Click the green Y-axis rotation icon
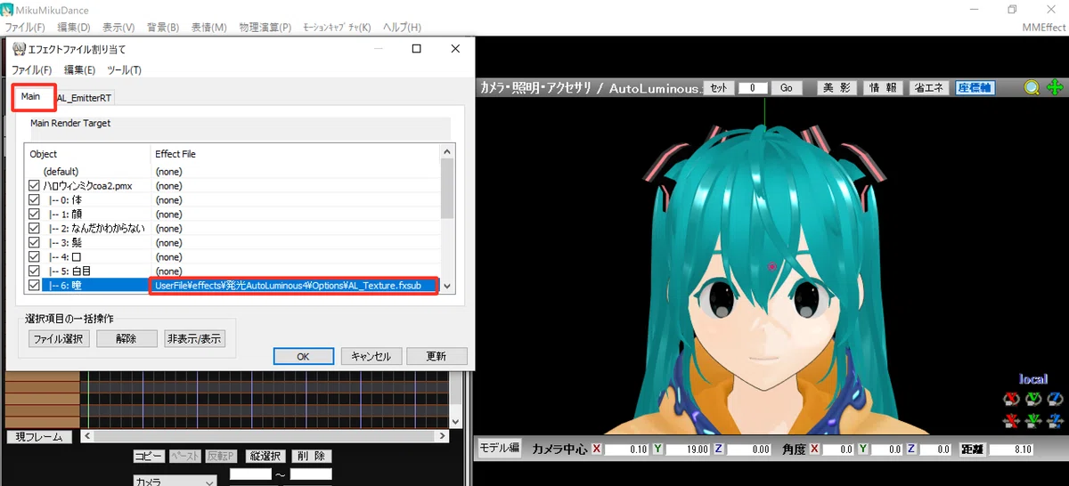The width and height of the screenshot is (1069, 486). [1033, 399]
